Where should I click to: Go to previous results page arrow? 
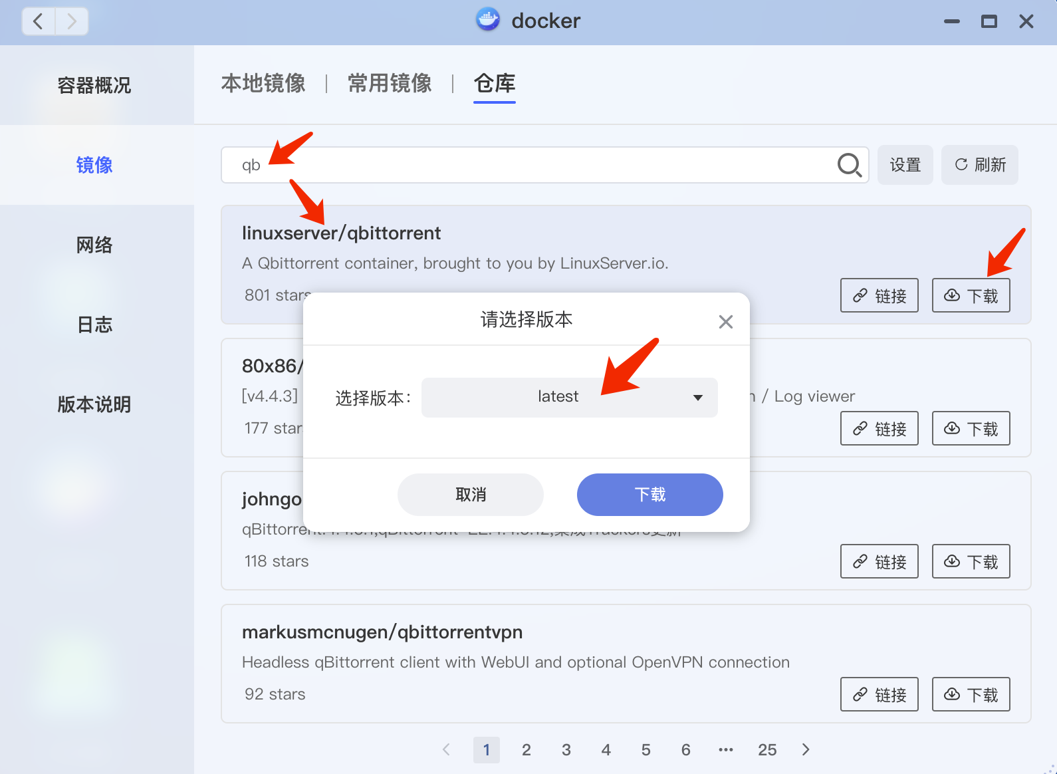pyautogui.click(x=447, y=749)
